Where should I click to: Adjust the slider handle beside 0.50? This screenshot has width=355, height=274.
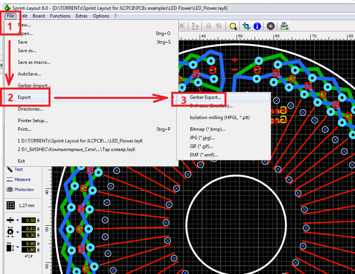pos(38,220)
